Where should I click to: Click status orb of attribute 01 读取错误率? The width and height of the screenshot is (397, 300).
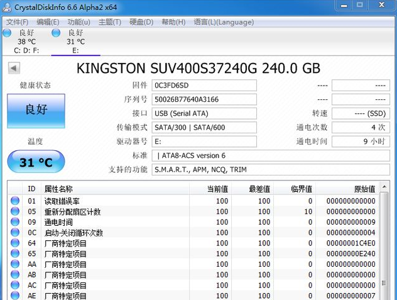[15, 201]
